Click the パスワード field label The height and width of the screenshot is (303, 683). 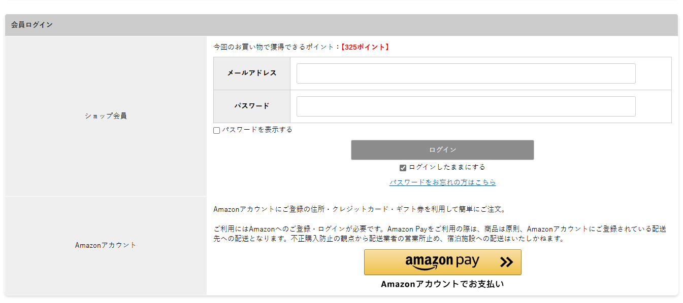click(x=252, y=106)
